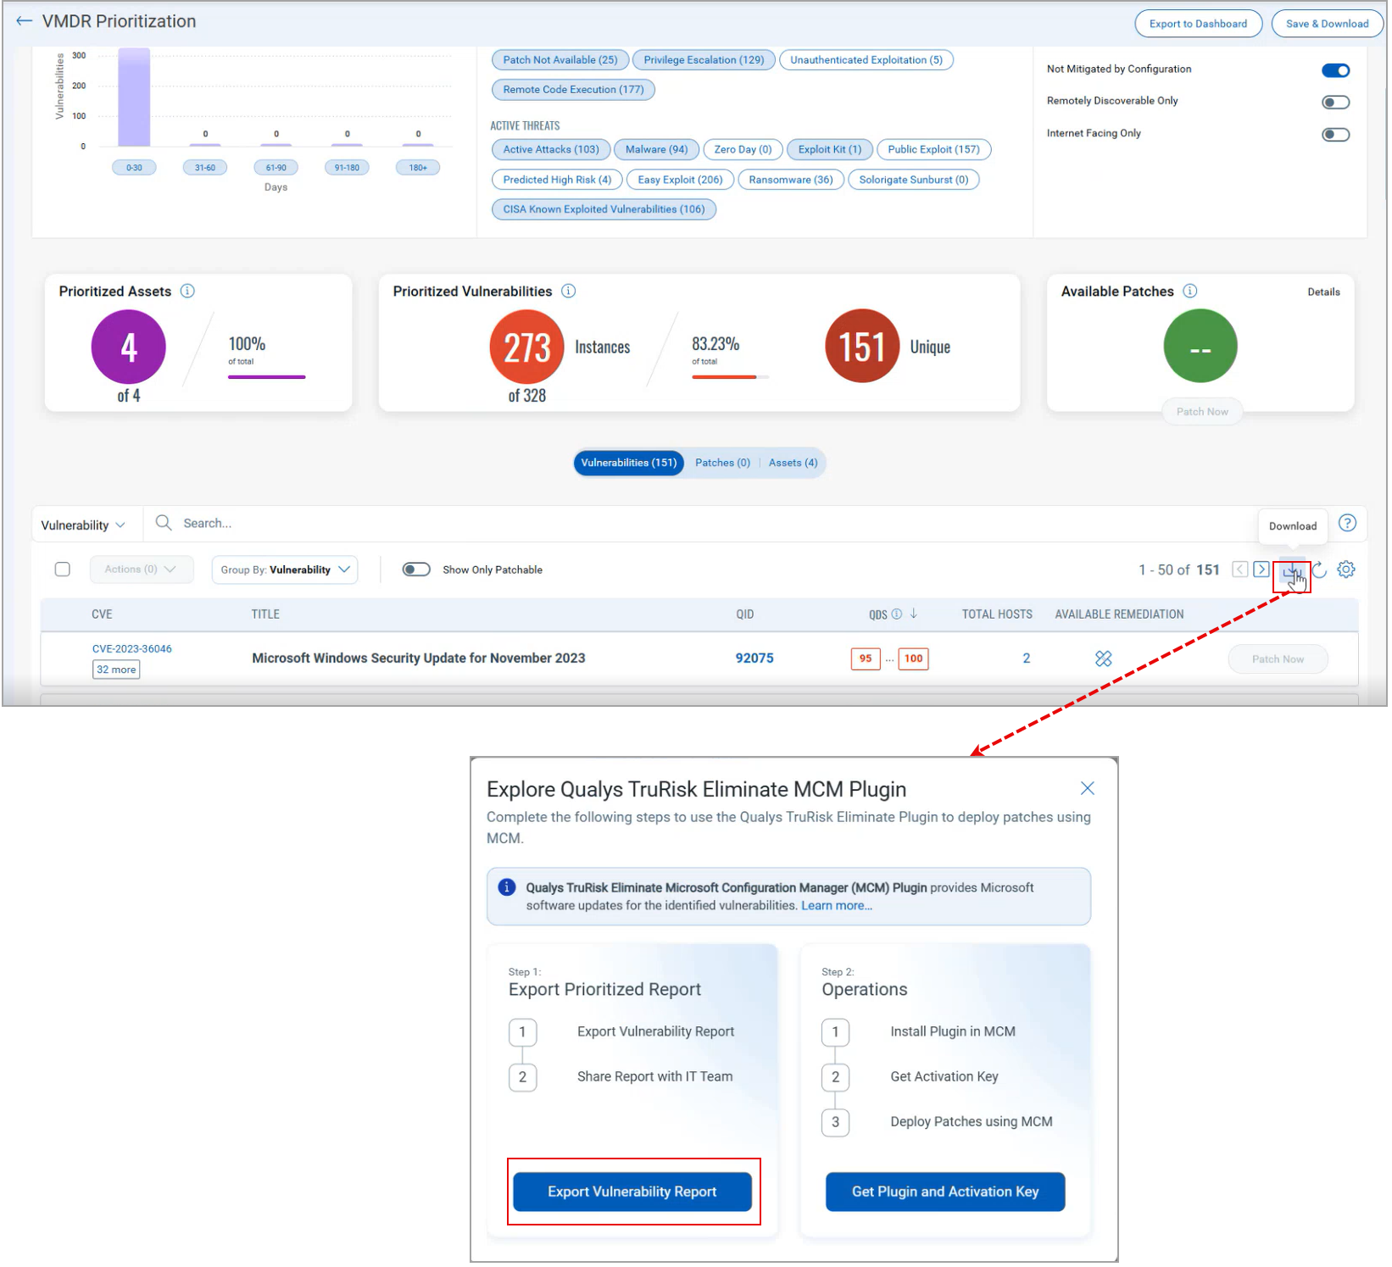Screen dimensions: 1392x1267
Task: Click the download icon in the table toolbar
Action: [x=1292, y=572]
